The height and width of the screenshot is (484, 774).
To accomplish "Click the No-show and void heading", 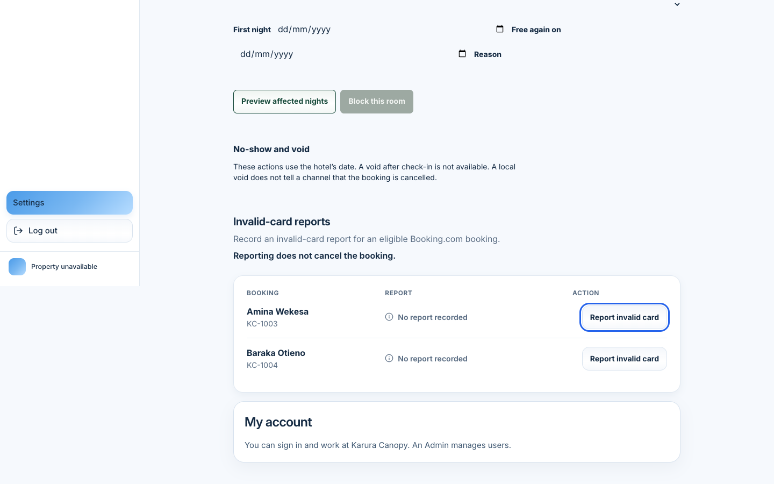I will pos(271,150).
